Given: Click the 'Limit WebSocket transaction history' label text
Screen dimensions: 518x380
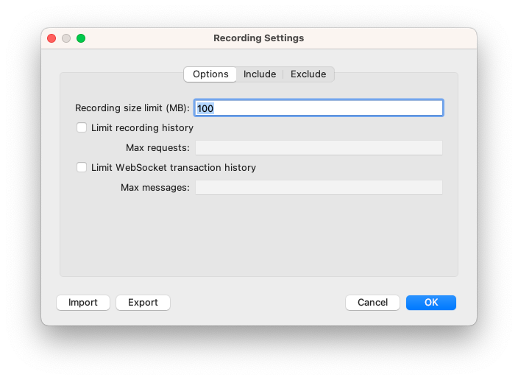Looking at the screenshot, I should coord(174,167).
